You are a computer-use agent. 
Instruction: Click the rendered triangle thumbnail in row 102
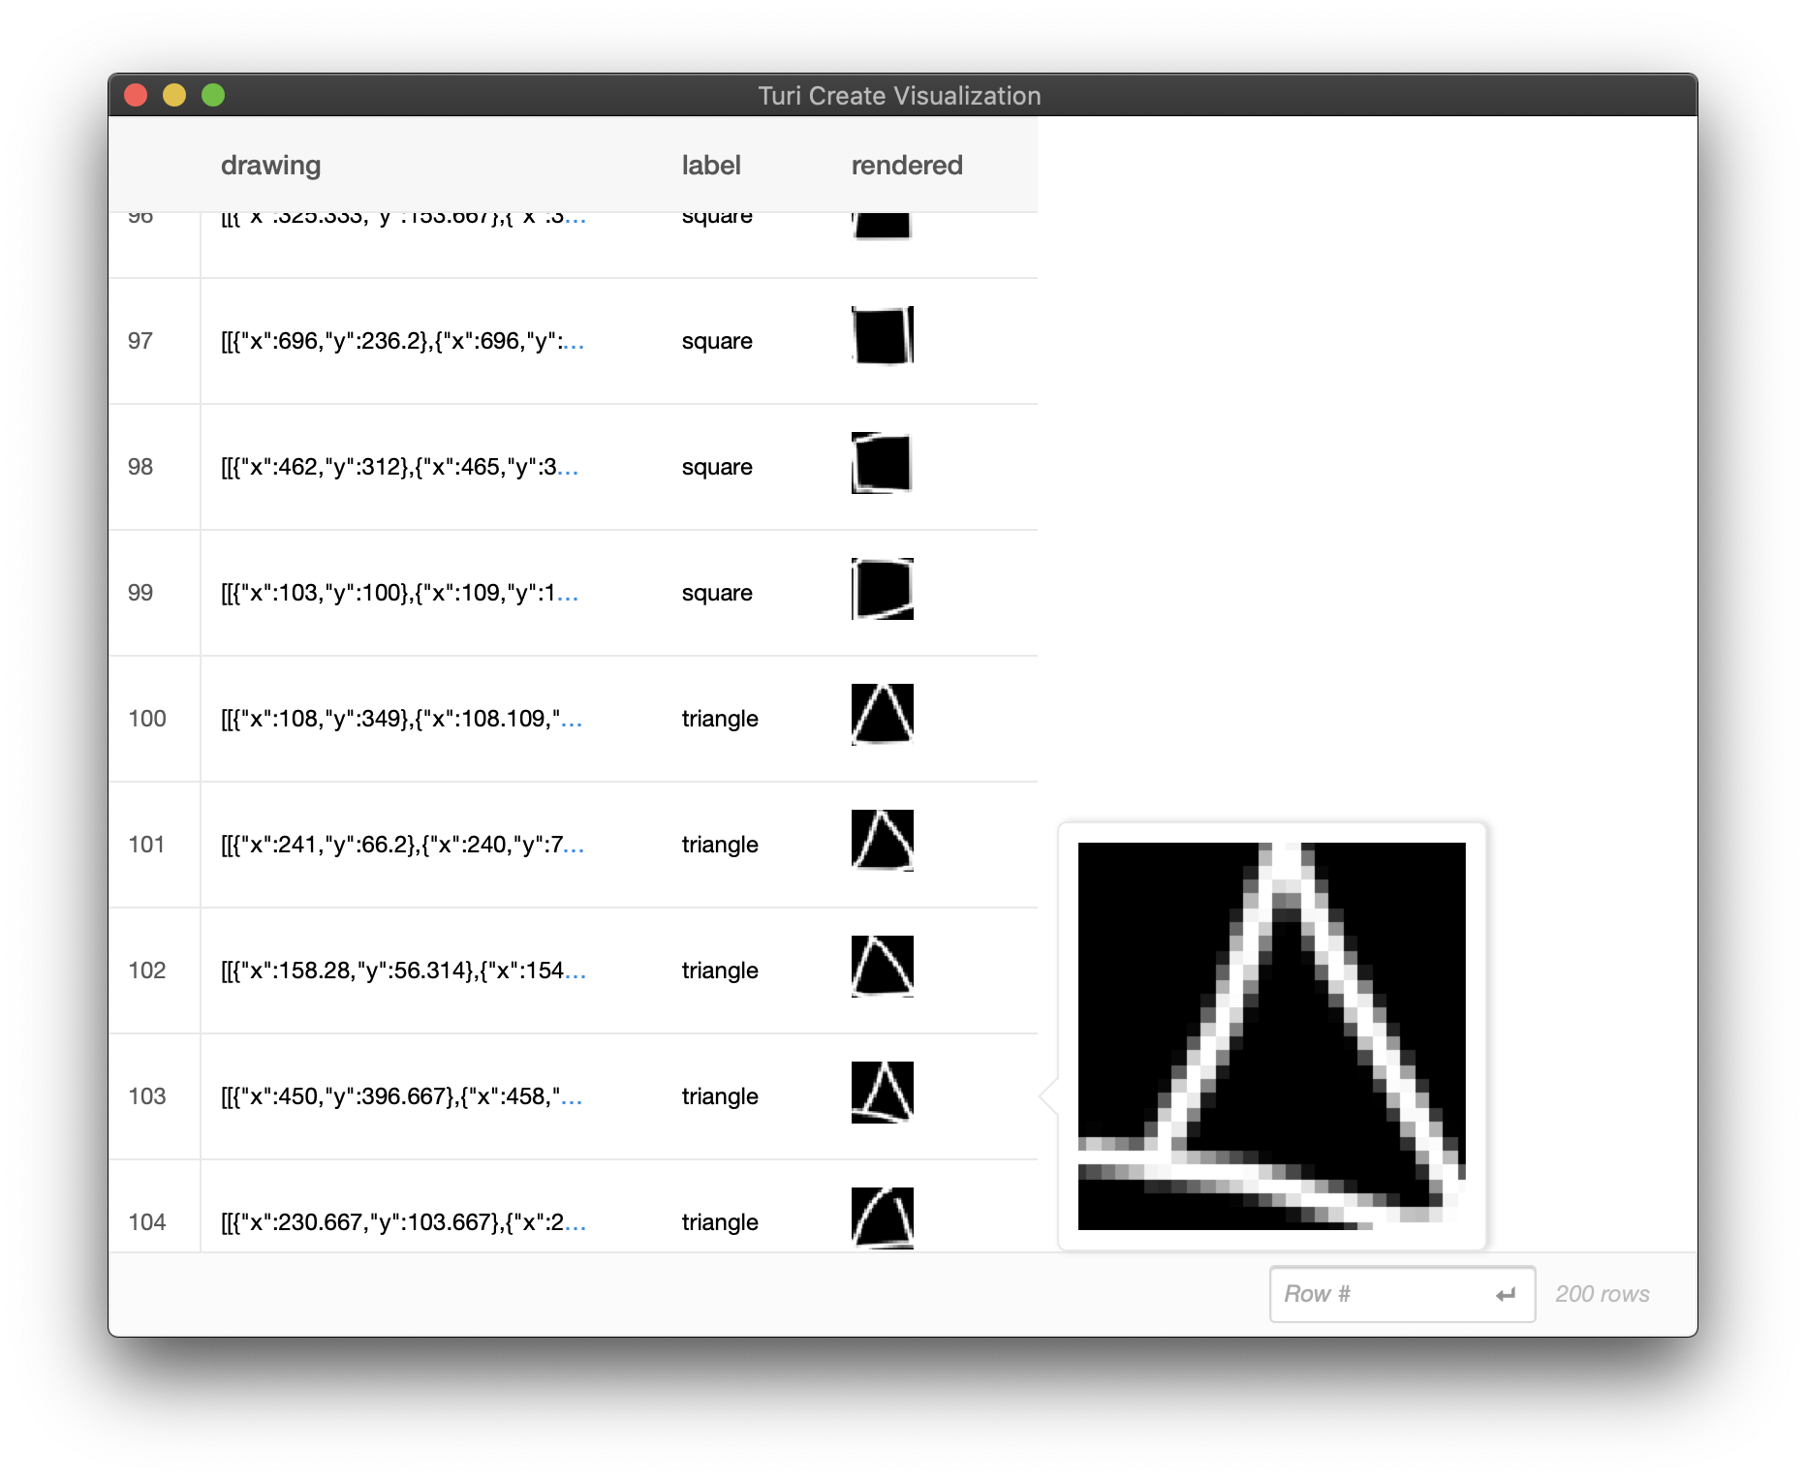click(883, 966)
